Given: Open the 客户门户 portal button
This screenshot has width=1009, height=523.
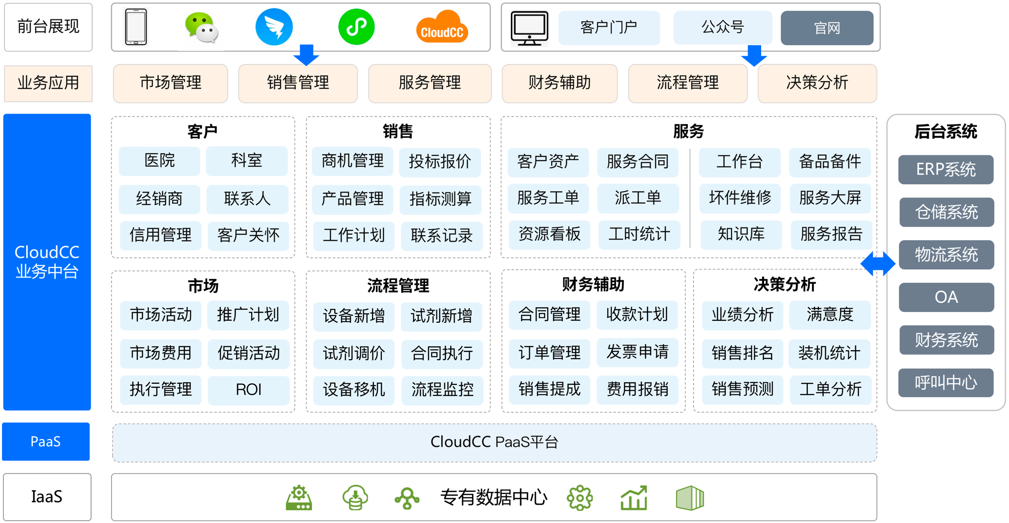Looking at the screenshot, I should coord(609,28).
